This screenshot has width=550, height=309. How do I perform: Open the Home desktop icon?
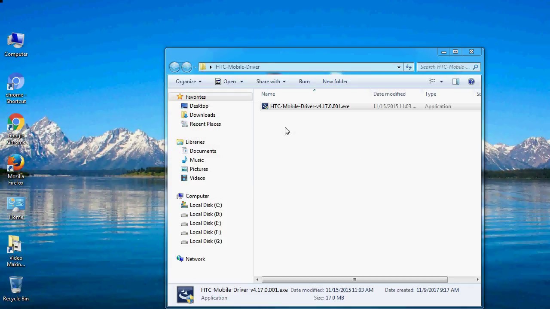[x=16, y=209]
